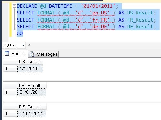The image size is (161, 120).
Task: Click the DECLARE keyword in editor
Action: [27, 6]
